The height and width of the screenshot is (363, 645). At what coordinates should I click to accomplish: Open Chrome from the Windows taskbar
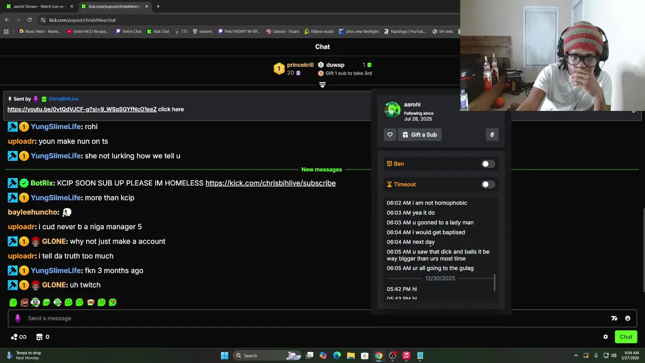(x=378, y=355)
